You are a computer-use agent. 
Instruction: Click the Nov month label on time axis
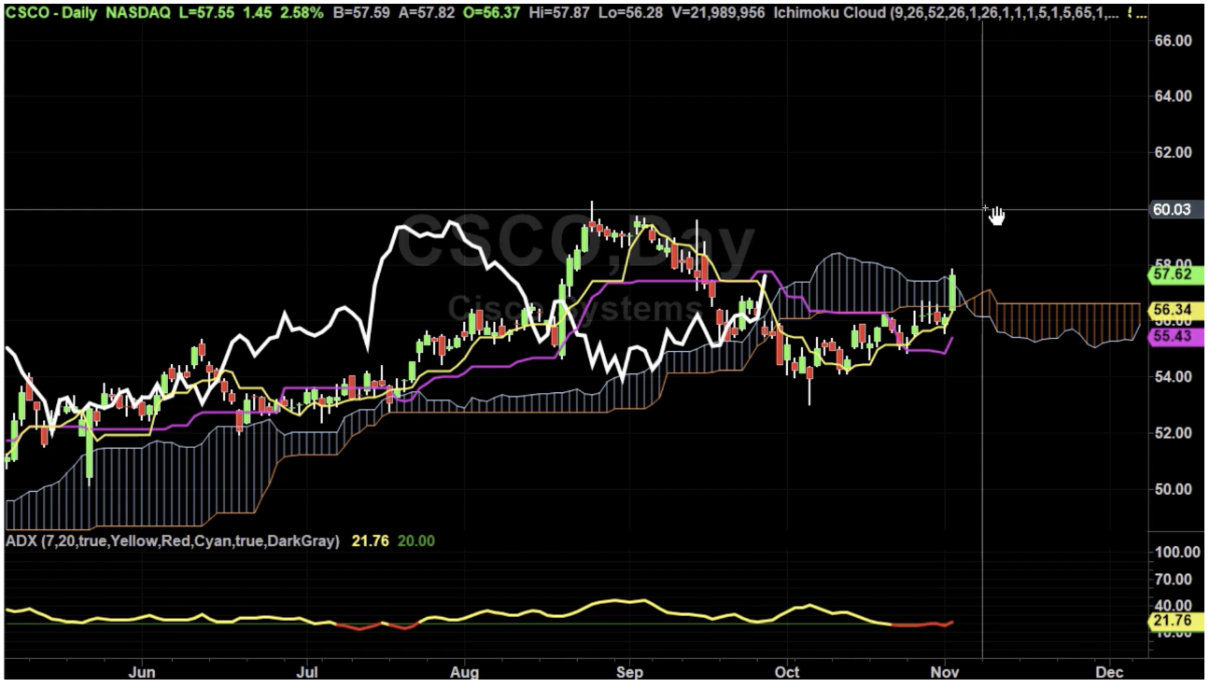pyautogui.click(x=946, y=672)
